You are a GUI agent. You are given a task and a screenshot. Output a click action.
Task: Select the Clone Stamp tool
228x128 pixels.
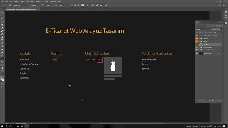pyautogui.click(x=2, y=37)
